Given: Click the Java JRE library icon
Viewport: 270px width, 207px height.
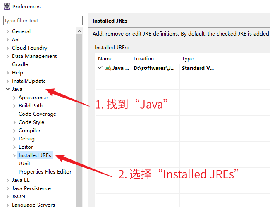Looking at the screenshot, I should [108, 68].
